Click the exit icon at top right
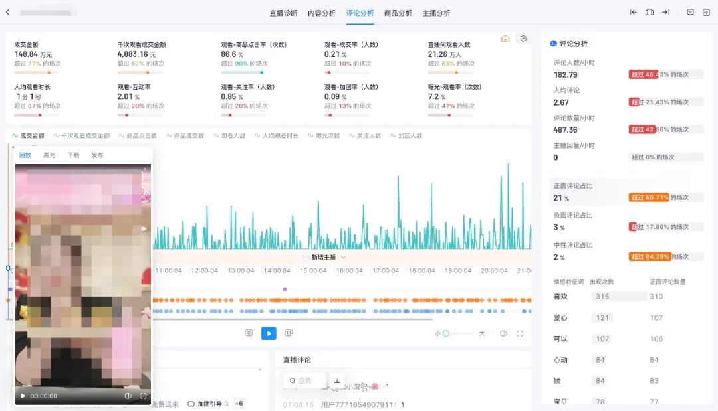 tap(706, 13)
